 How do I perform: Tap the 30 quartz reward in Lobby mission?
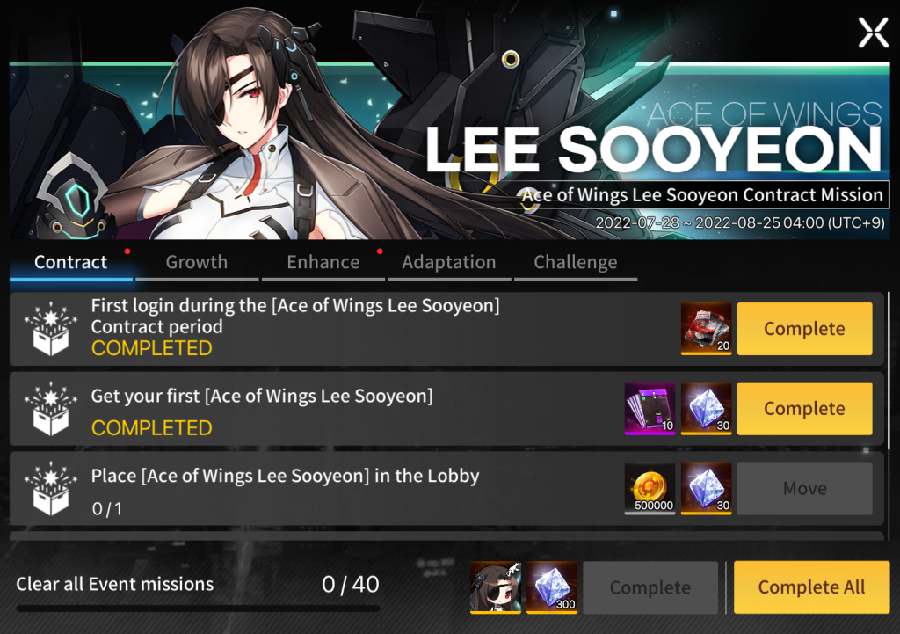706,488
